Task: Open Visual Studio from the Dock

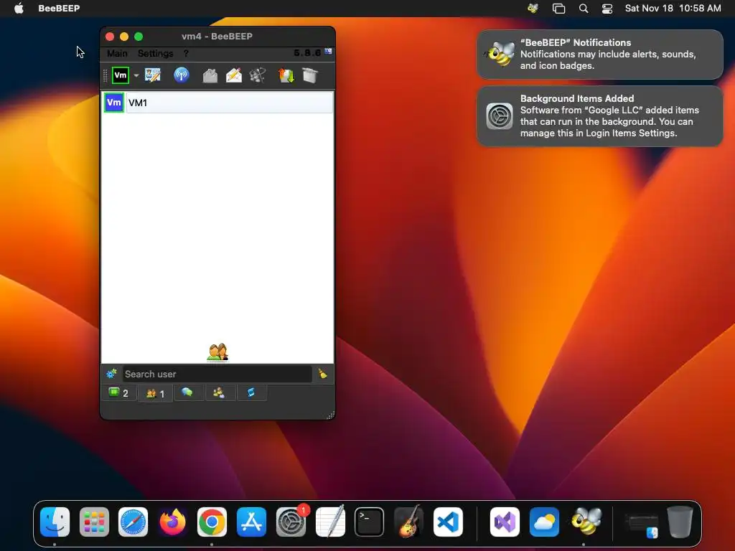Action: click(x=505, y=522)
